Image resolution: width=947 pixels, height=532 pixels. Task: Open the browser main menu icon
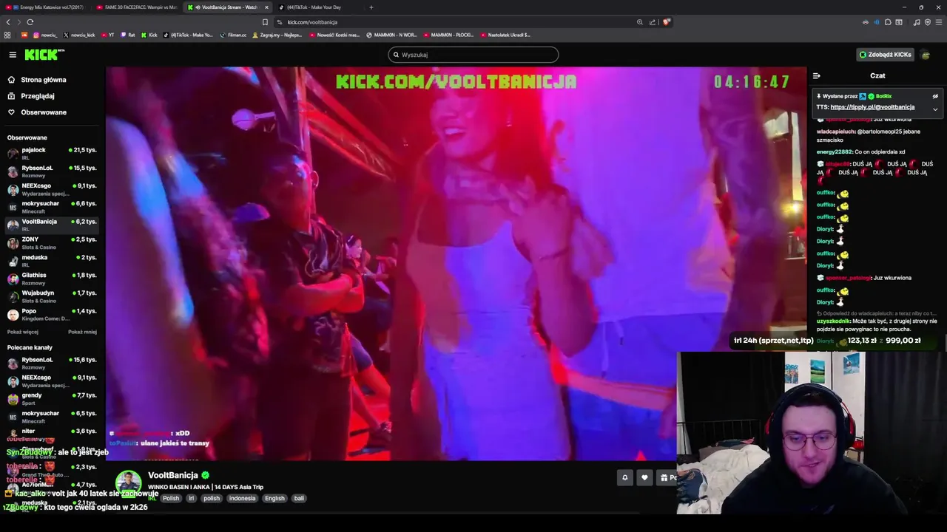[938, 22]
